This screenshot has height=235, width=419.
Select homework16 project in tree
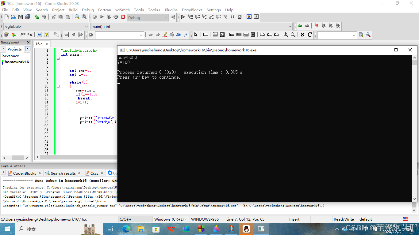[x=17, y=62]
